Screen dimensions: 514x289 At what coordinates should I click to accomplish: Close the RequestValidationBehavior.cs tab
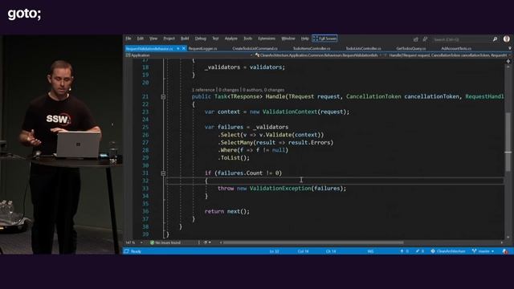click(184, 48)
